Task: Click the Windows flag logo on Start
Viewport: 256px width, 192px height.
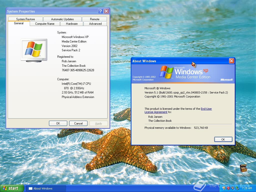Action: tap(5, 188)
